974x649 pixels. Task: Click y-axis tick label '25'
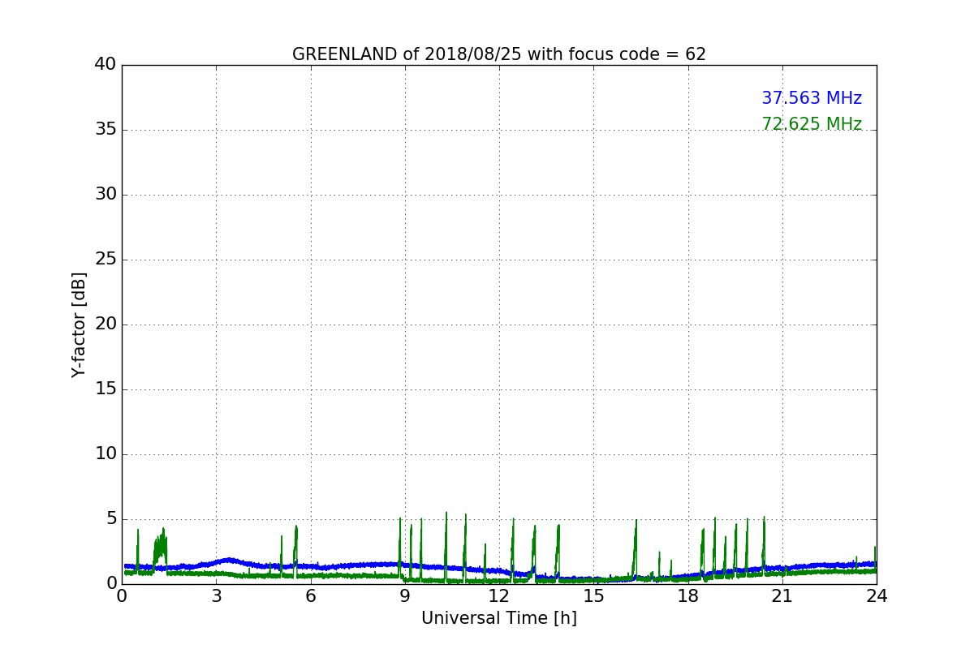(x=106, y=260)
